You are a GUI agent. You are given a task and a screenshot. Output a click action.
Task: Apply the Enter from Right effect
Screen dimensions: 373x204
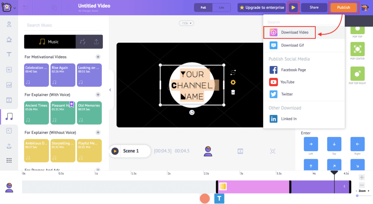point(357,144)
